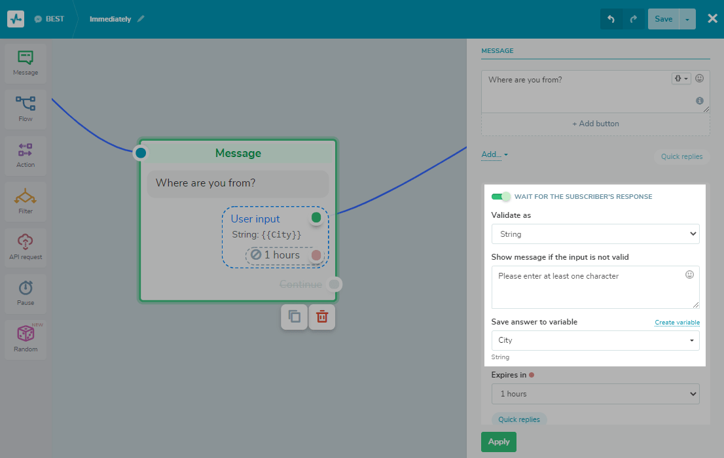Click the Where are you from? message field

(595, 92)
